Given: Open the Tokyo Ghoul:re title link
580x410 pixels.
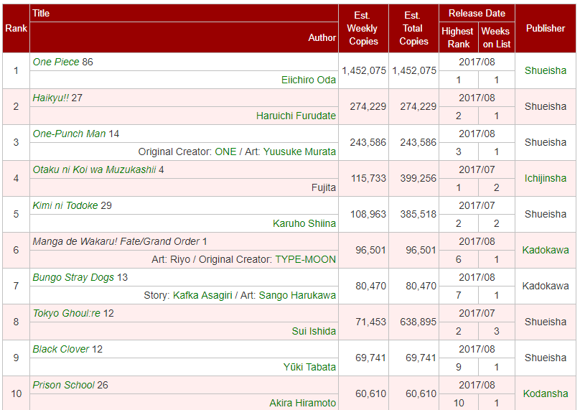Looking at the screenshot, I should click(67, 313).
